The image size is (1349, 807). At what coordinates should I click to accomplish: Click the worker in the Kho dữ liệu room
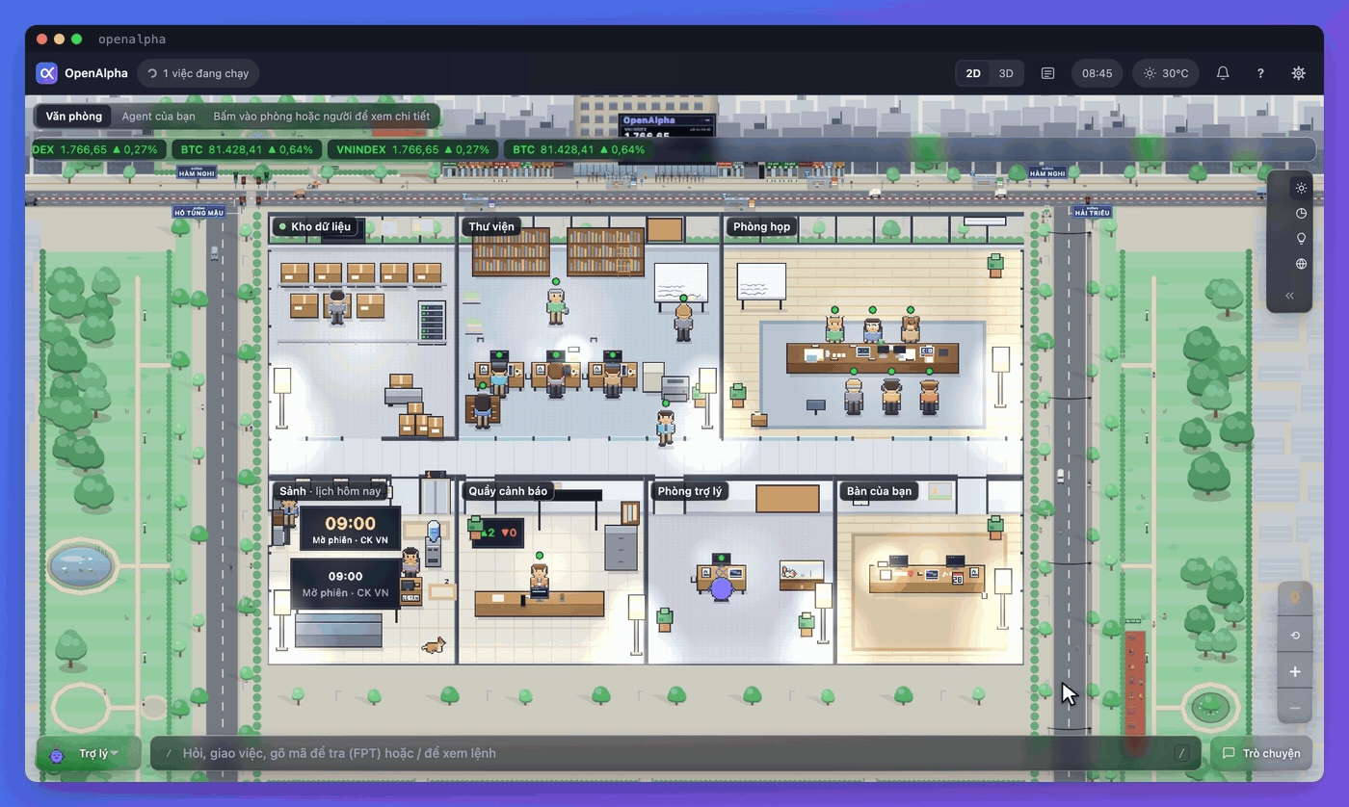(x=336, y=306)
